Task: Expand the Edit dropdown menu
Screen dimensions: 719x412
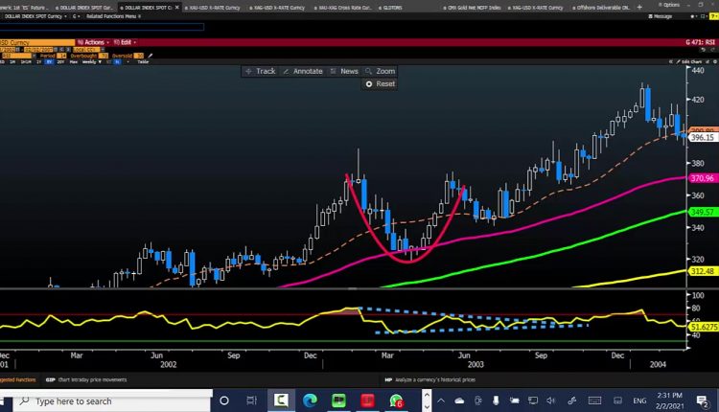Action: [123, 42]
